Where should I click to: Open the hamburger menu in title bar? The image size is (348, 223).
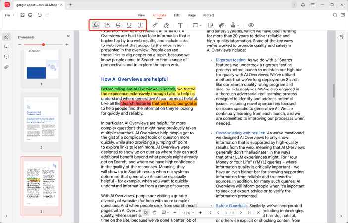[313, 5]
